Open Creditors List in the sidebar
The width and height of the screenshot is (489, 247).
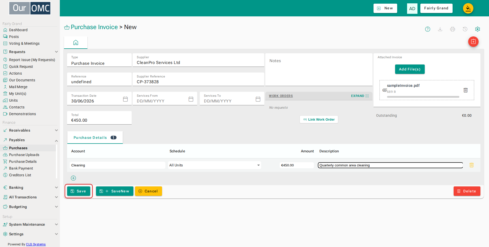point(20,175)
